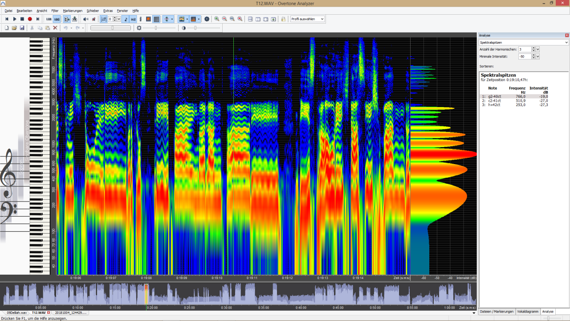Toggle Hz frequency display button
Screen dimensions: 570x321
(x=133, y=19)
